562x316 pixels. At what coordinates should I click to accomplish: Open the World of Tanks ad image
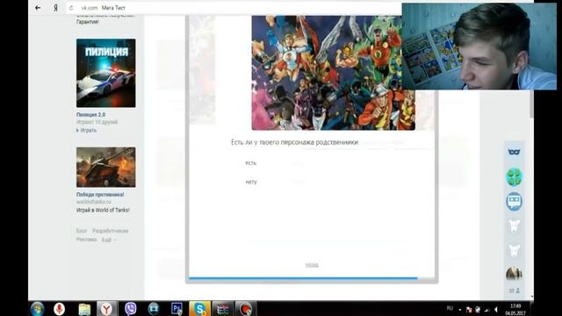(x=106, y=167)
